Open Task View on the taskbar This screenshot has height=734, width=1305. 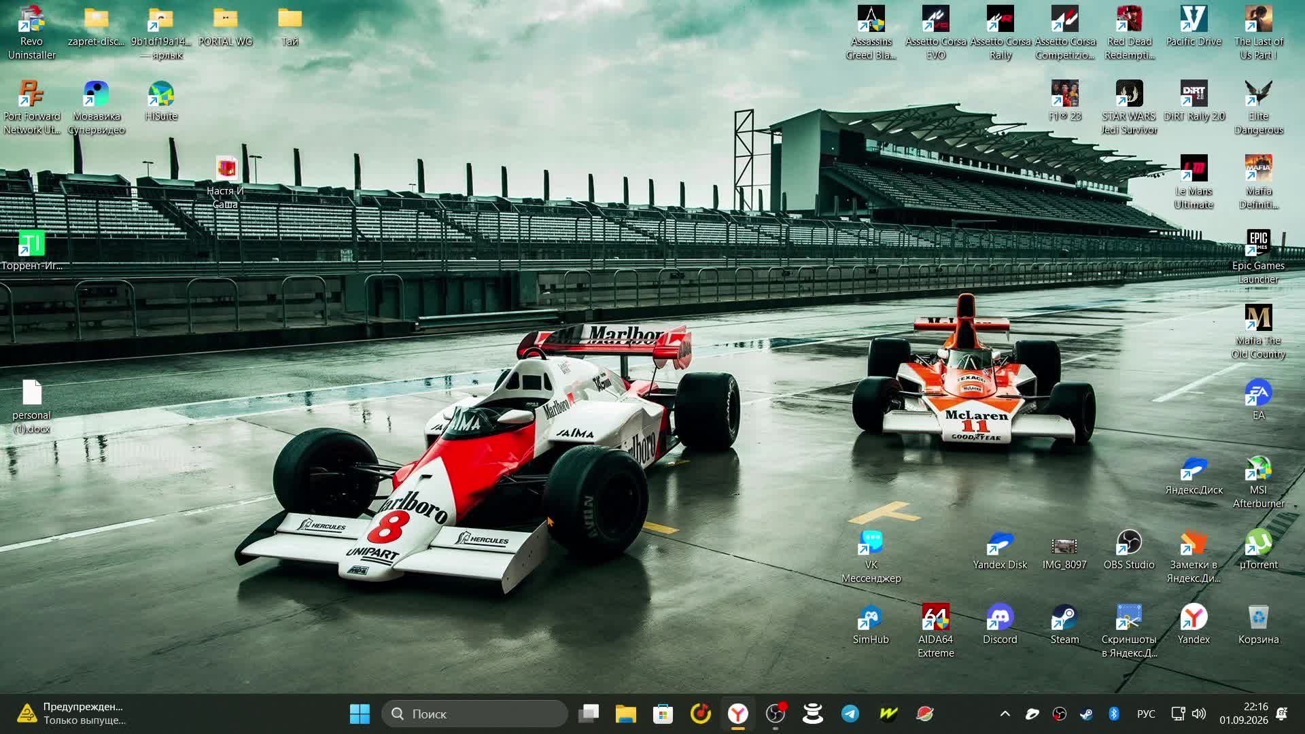589,714
